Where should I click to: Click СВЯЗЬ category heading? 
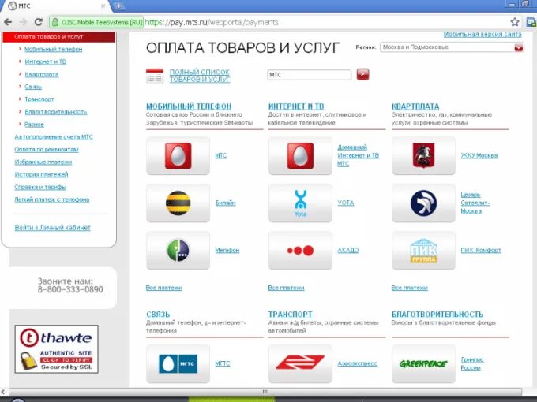coord(158,315)
